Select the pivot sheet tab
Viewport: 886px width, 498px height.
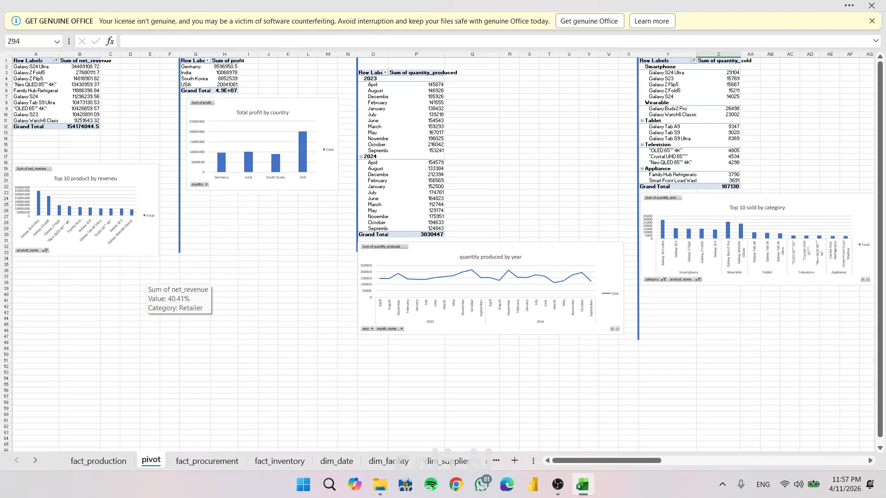151,460
